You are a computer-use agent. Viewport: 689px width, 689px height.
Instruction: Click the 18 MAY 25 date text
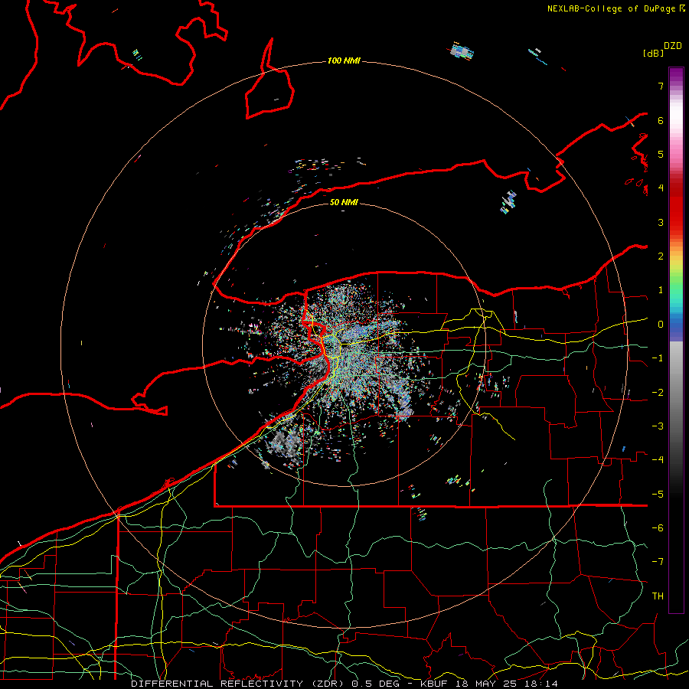pyautogui.click(x=487, y=684)
